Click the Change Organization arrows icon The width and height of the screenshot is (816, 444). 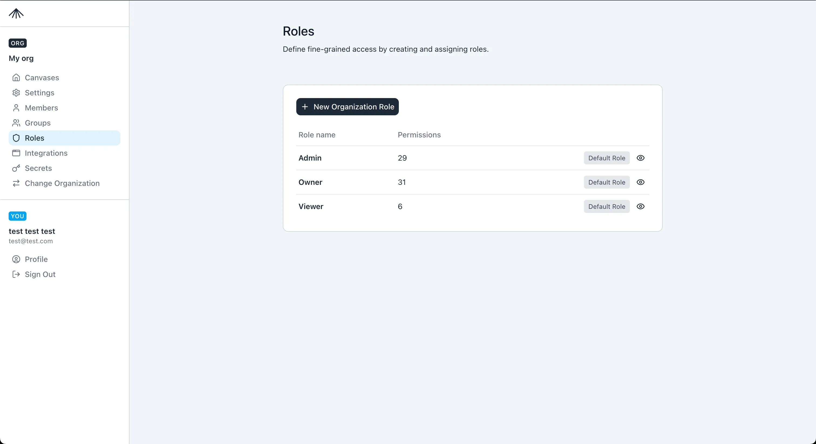16,183
